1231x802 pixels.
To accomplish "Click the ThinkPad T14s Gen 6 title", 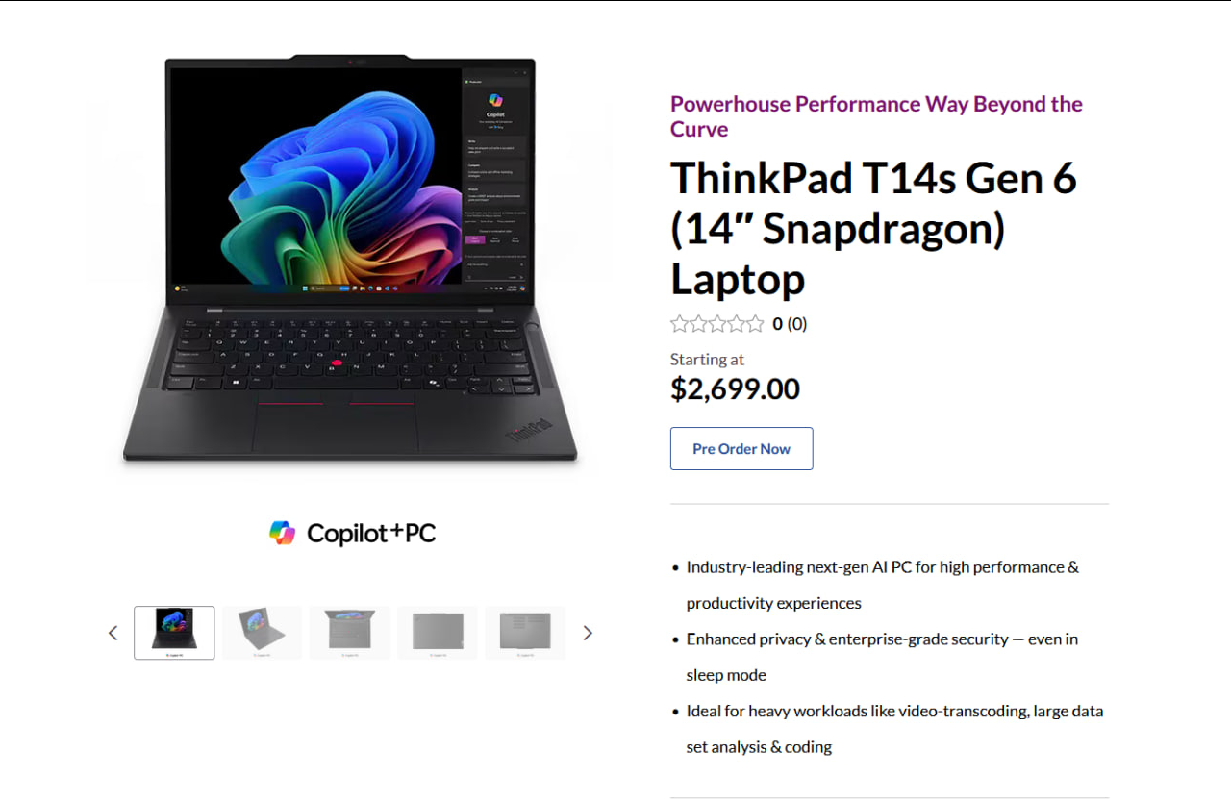I will click(873, 229).
